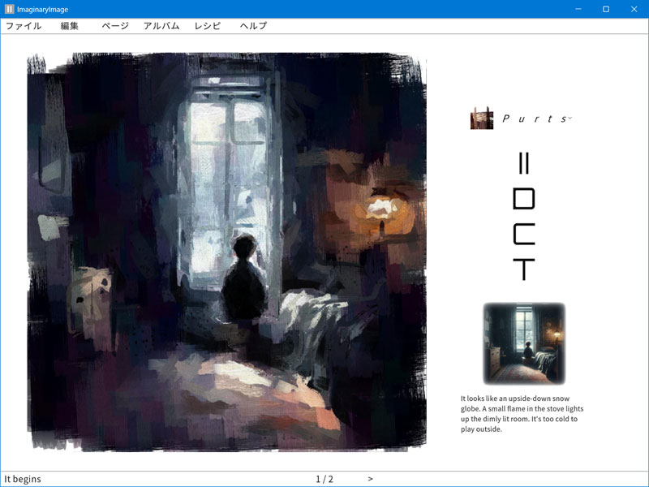
Task: Click the 1 / 2 page indicator
Action: click(x=324, y=479)
